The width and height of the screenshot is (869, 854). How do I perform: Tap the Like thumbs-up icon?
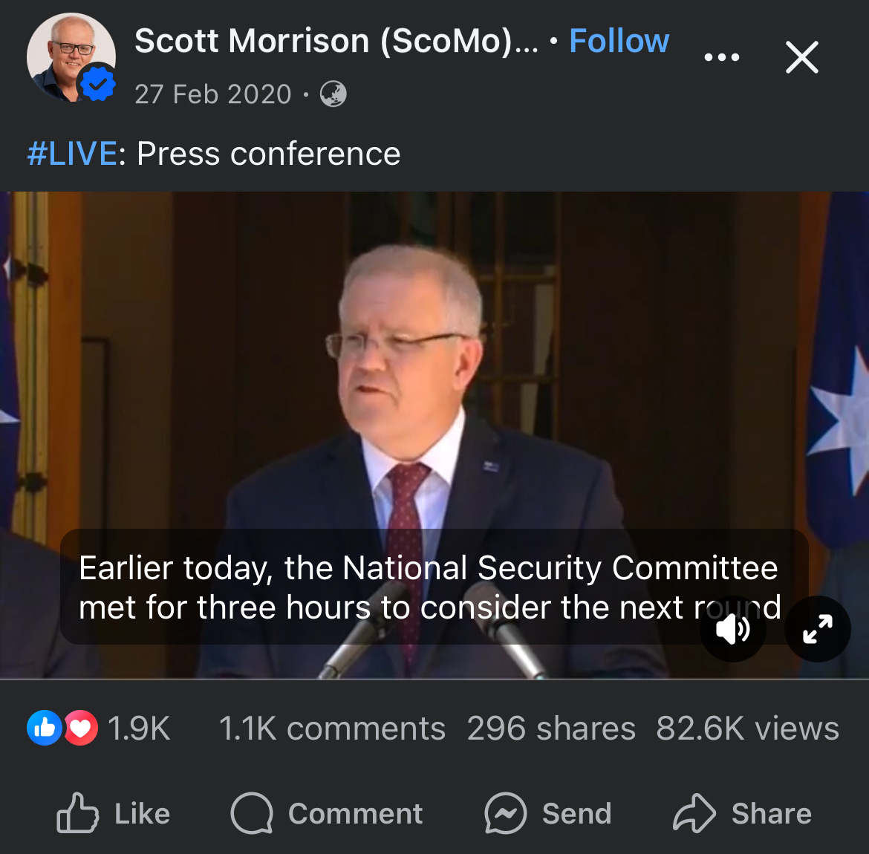coord(77,813)
